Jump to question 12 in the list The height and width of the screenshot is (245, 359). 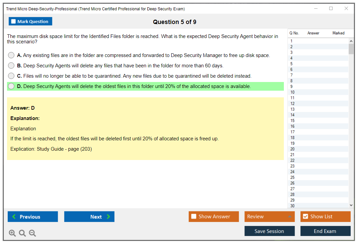[293, 104]
